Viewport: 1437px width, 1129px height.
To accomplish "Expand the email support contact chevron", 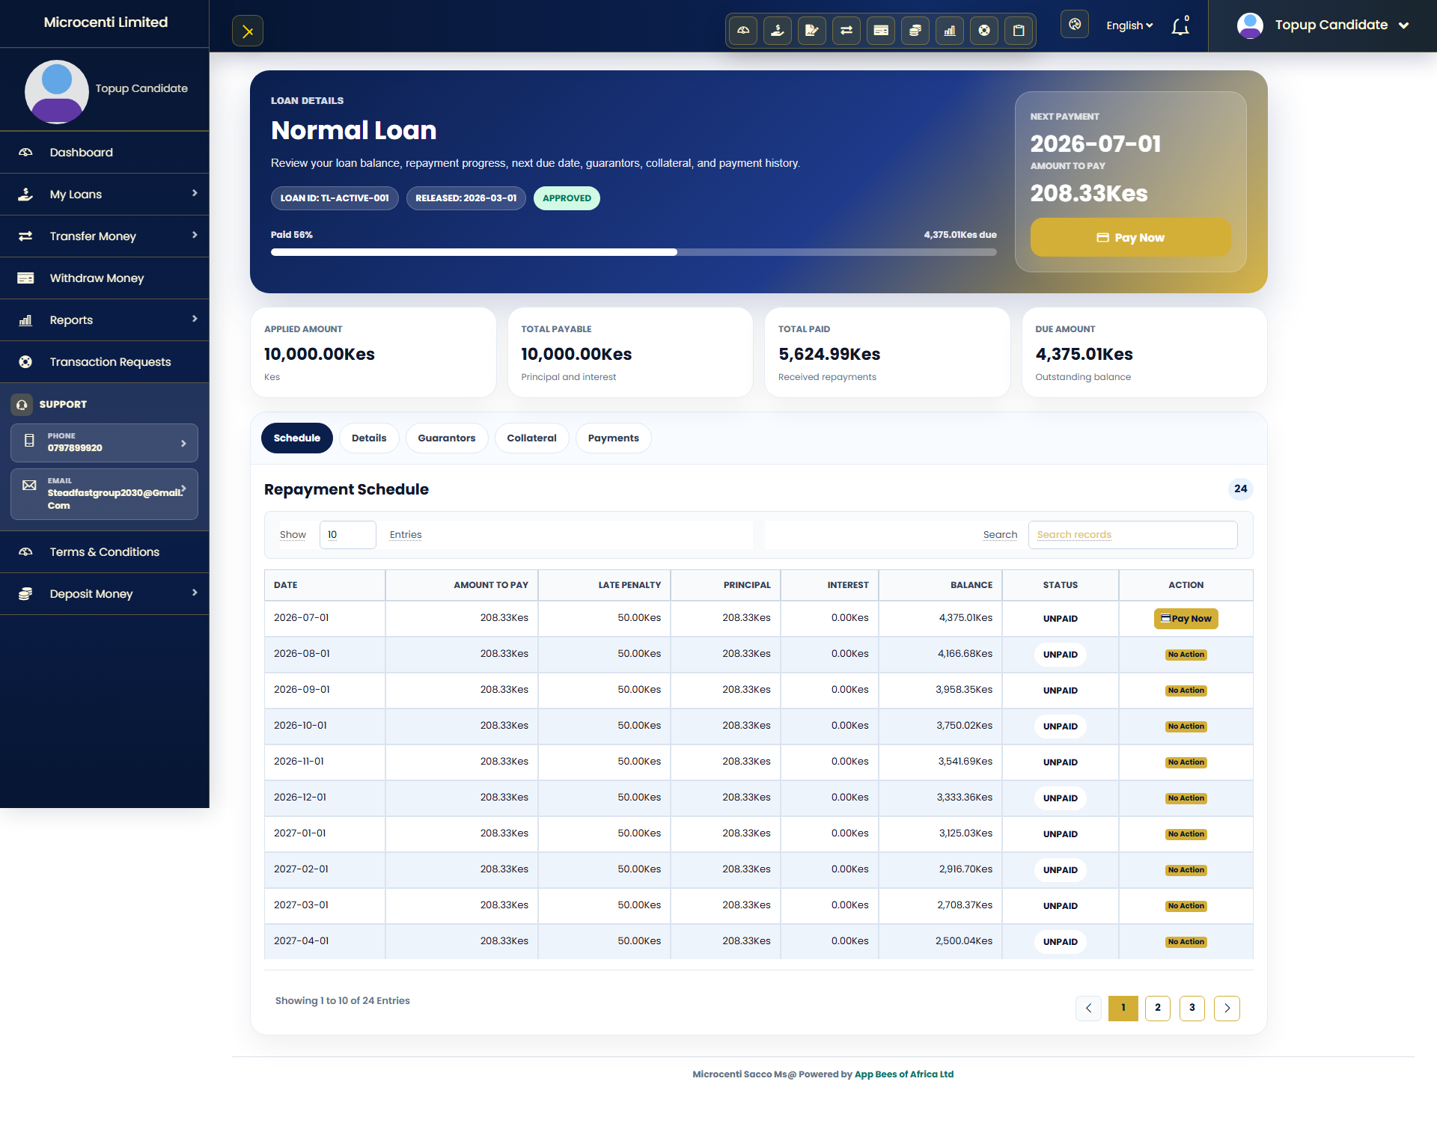I will [183, 489].
